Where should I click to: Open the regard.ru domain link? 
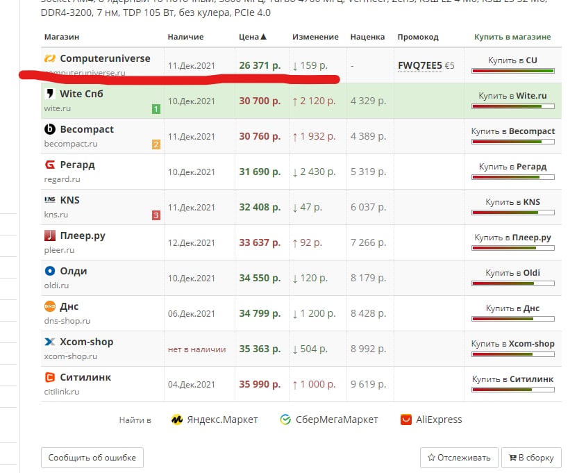point(62,179)
